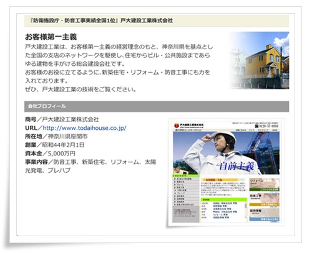Click the 創業 row 昭和44年2月1日

click(x=55, y=145)
